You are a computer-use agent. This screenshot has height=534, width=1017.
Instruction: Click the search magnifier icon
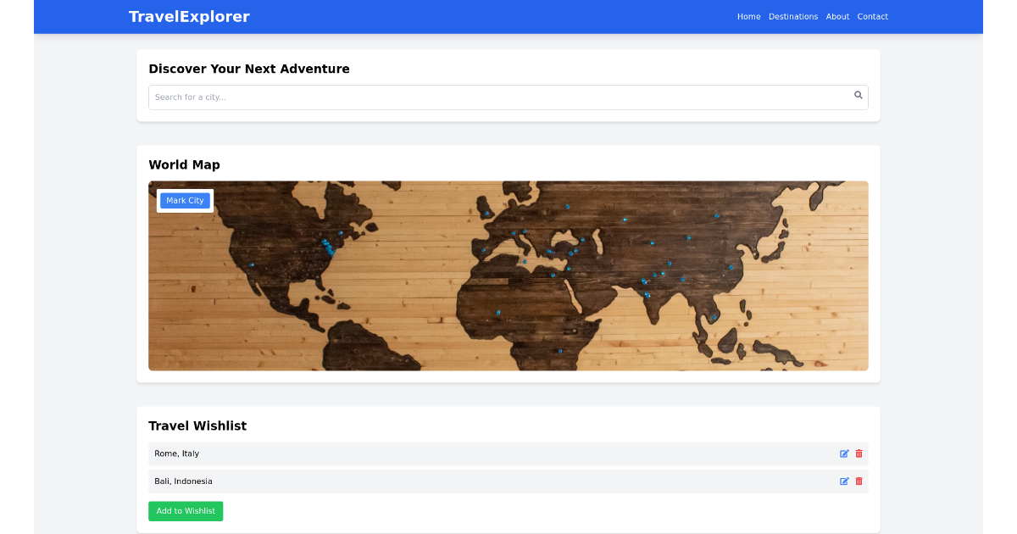[858, 95]
